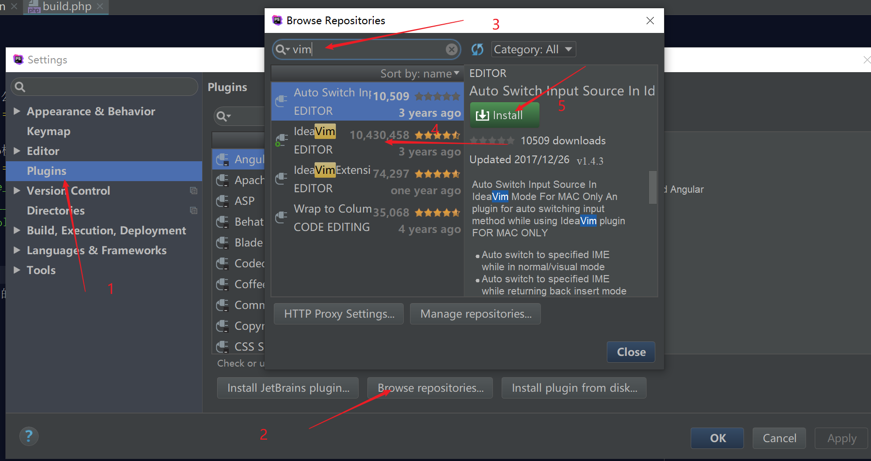Viewport: 871px width, 461px height.
Task: Expand the Version Control node
Action: pyautogui.click(x=17, y=191)
